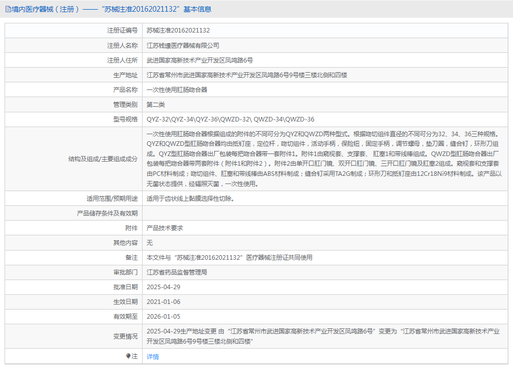Click the 审批部门 row label
Viewport: 513px width, 368px height.
[125, 272]
